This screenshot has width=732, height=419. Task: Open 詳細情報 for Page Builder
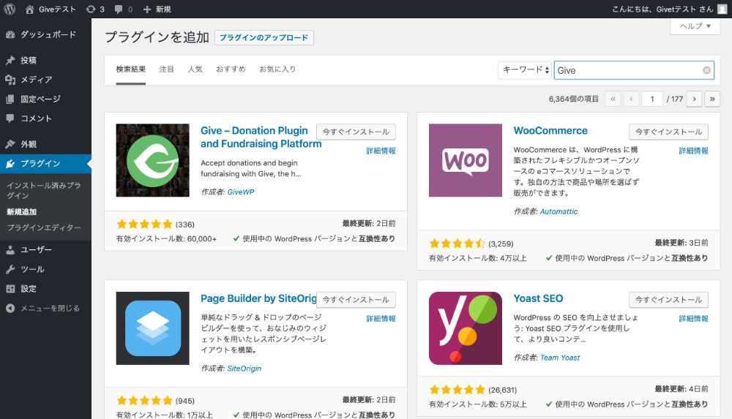(381, 319)
